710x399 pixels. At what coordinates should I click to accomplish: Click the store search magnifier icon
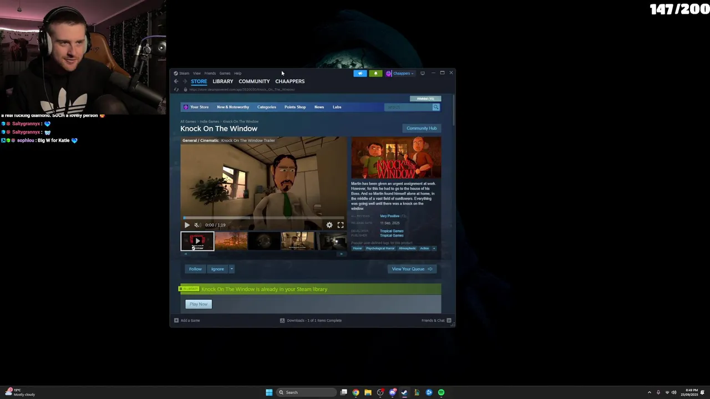click(436, 107)
